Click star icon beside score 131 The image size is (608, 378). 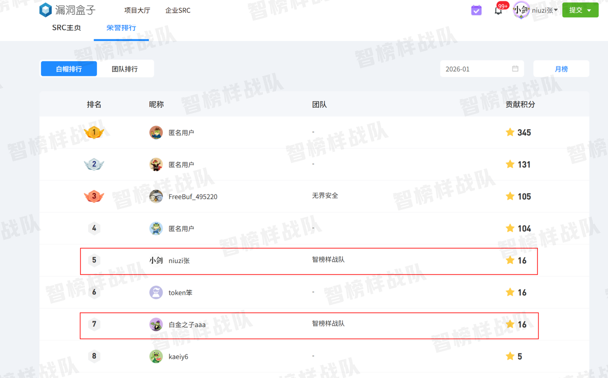tap(510, 164)
